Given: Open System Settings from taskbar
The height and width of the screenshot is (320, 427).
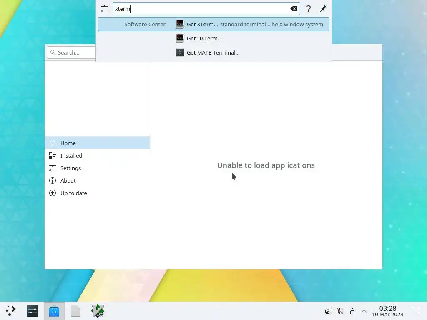Looking at the screenshot, I should (33, 311).
